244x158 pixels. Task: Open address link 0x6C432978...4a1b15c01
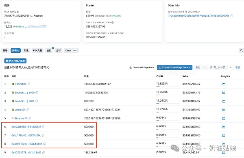tap(26, 152)
